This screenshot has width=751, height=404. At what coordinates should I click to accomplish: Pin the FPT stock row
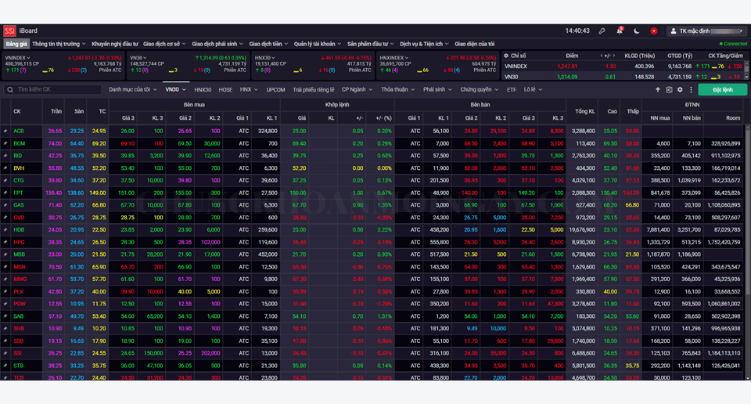pyautogui.click(x=5, y=193)
